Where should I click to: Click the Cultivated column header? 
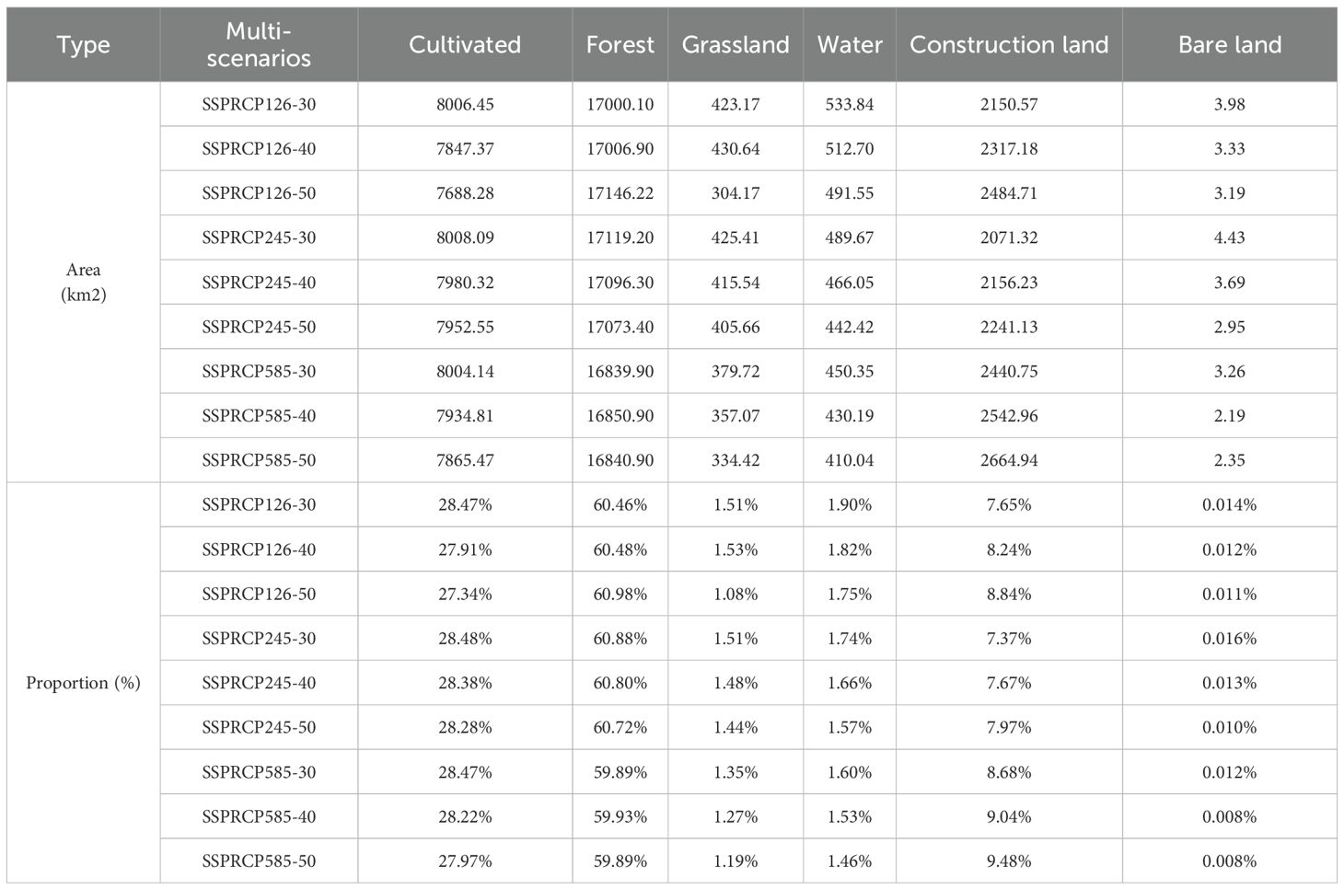(x=465, y=45)
